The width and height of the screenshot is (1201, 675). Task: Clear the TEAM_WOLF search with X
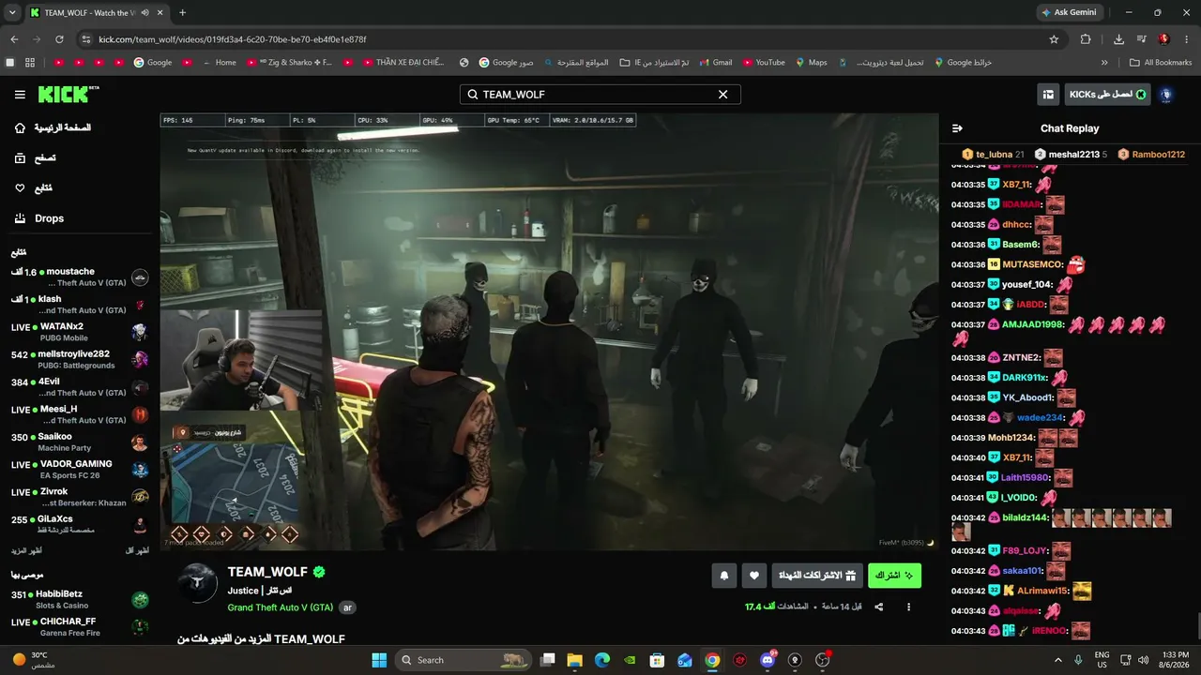[x=723, y=95]
